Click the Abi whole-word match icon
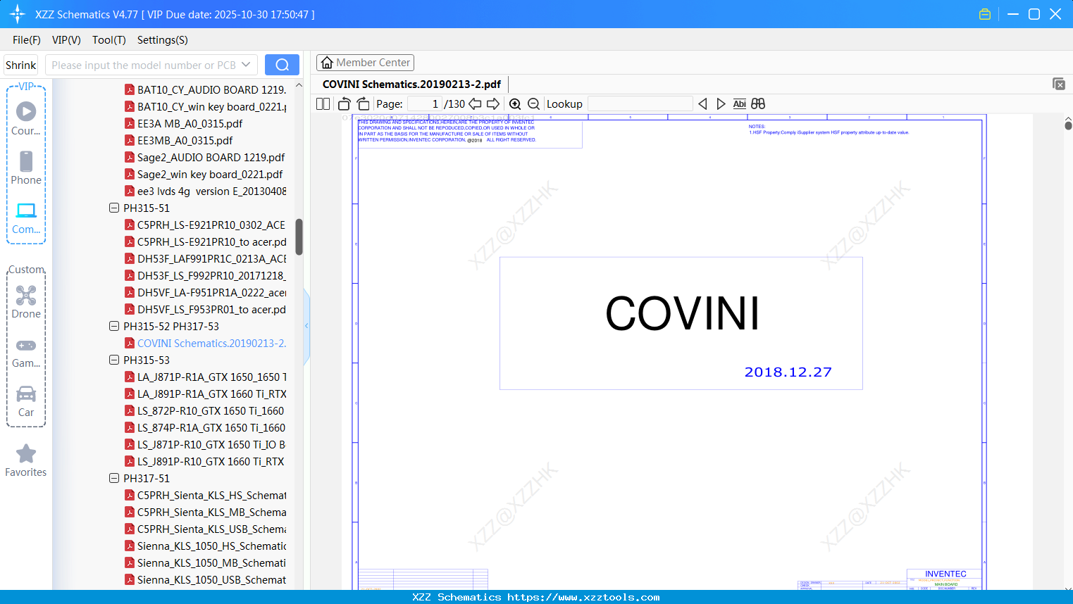The height and width of the screenshot is (604, 1073). point(739,103)
